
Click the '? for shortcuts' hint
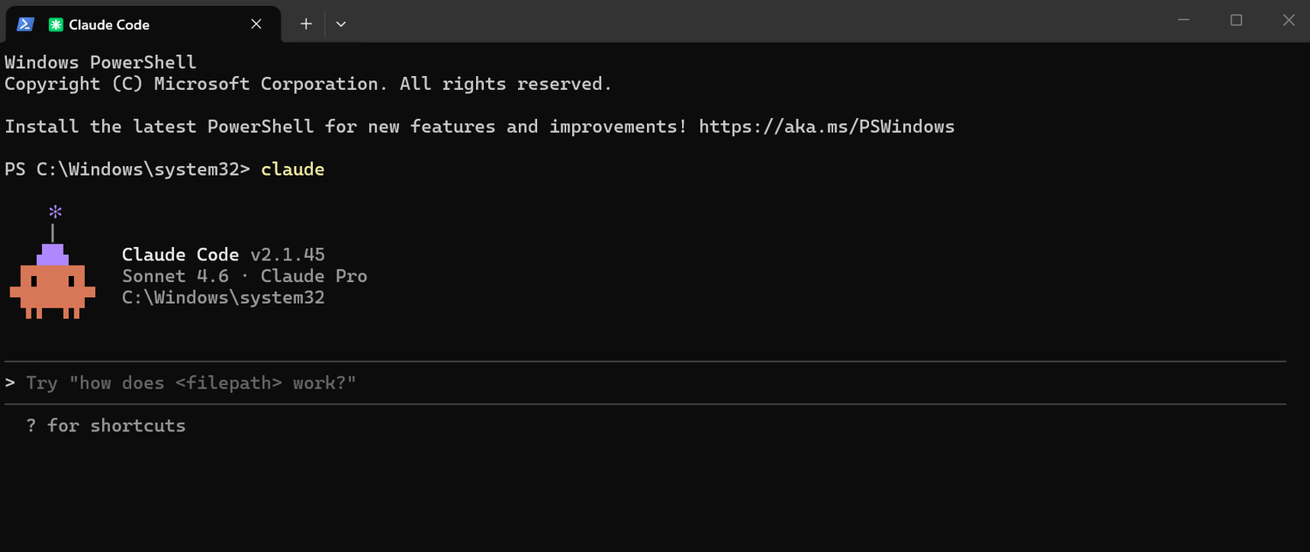[x=106, y=425]
